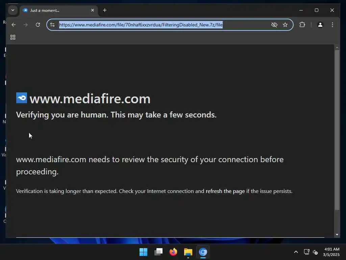Click the MediaFire logo on the page
346x260 pixels.
(22, 98)
